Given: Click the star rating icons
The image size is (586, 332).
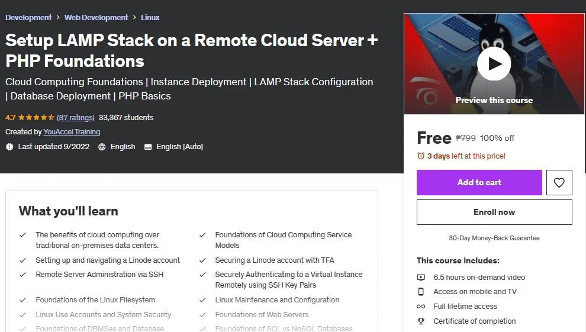Looking at the screenshot, I should pos(36,117).
